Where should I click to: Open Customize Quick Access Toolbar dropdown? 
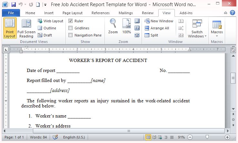(45, 5)
